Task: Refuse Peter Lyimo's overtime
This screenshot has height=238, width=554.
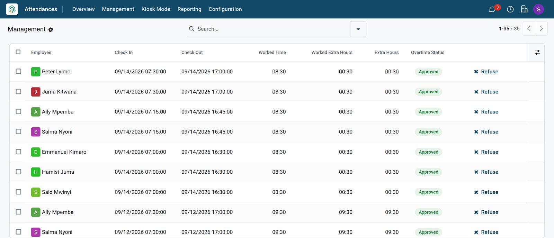Action: pos(486,72)
